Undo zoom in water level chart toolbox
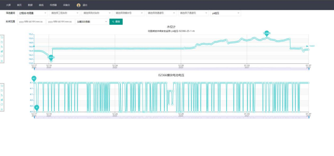 [2, 42]
